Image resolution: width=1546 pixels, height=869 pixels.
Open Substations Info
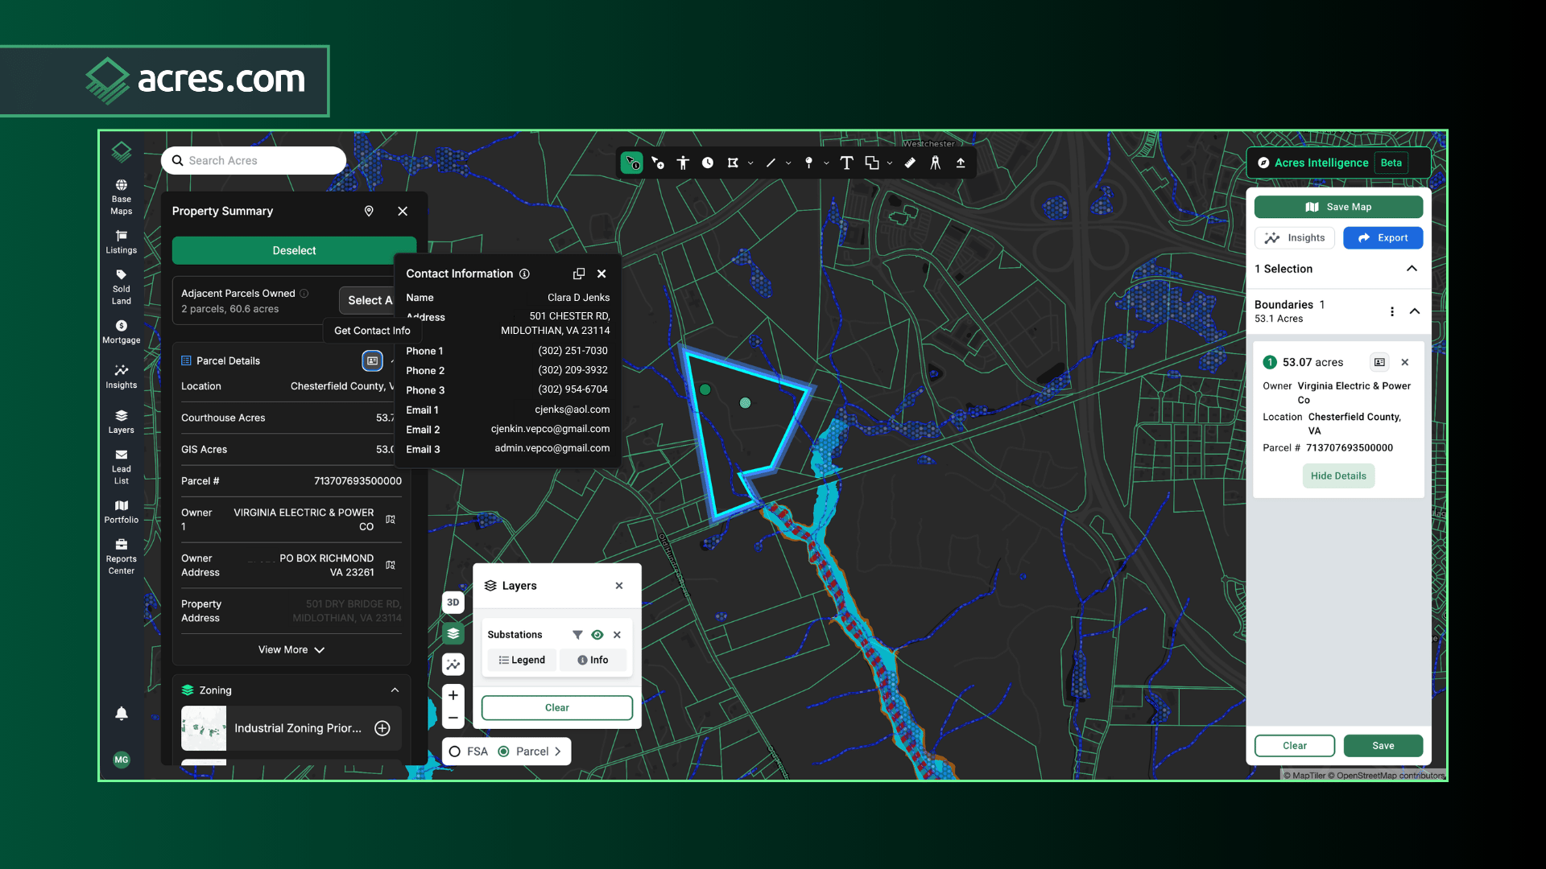coord(593,660)
